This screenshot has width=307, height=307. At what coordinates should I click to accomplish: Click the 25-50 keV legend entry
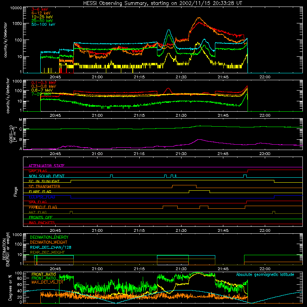[x=42, y=21]
